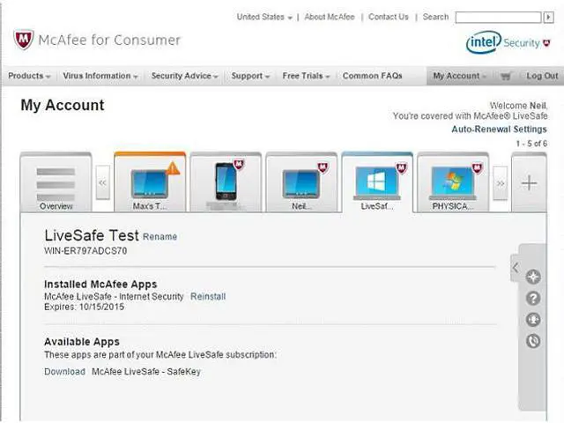564x423 pixels.
Task: Click the Intel Security logo
Action: coord(508,42)
